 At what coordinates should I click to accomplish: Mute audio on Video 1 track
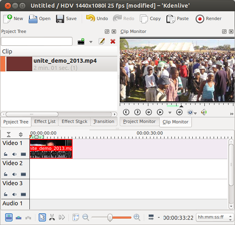14,154
